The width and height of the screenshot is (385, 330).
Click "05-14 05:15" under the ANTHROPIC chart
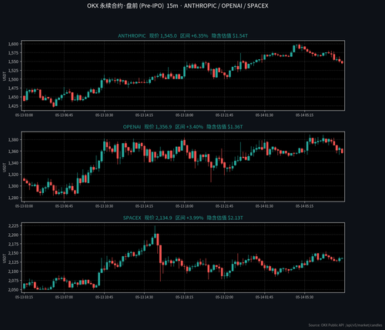(304, 115)
